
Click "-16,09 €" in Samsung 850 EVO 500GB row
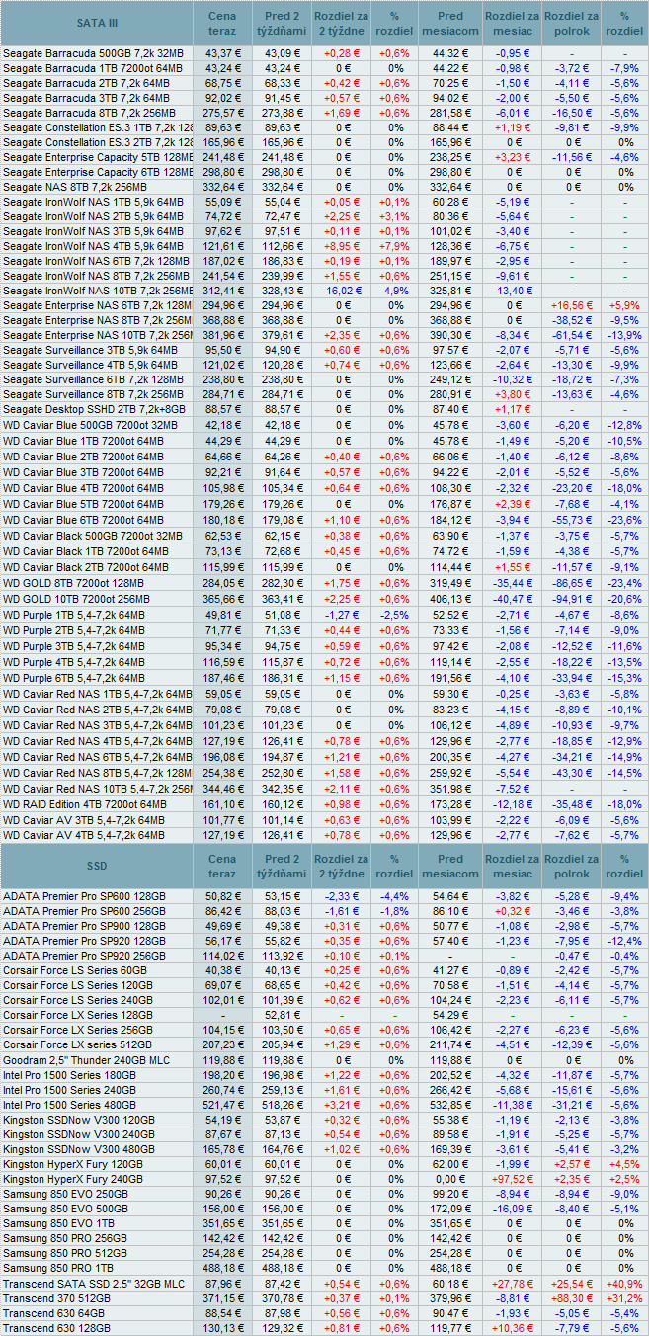tap(513, 1209)
